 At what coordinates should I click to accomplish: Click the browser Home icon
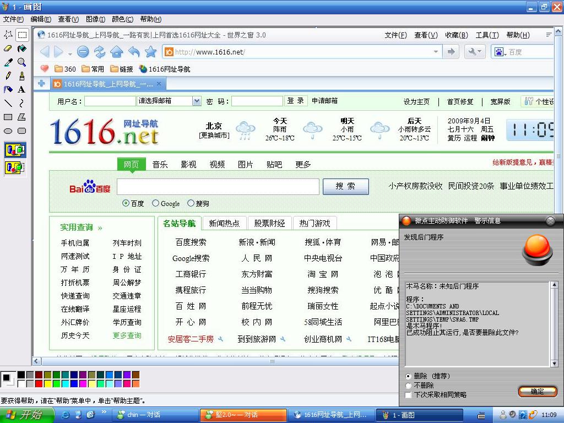pos(117,52)
